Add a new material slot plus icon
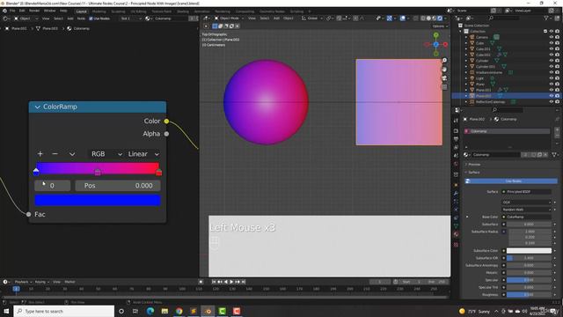 tap(557, 129)
